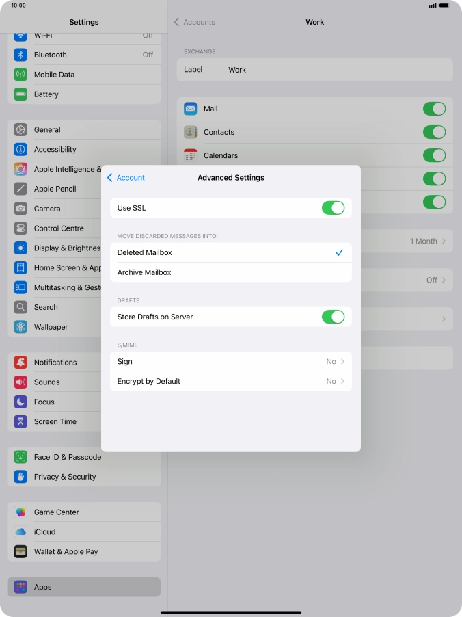Disable the Use SSL switch
The height and width of the screenshot is (617, 462).
333,208
